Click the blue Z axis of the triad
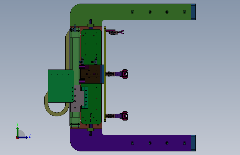240x155 pixels. pos(23,137)
